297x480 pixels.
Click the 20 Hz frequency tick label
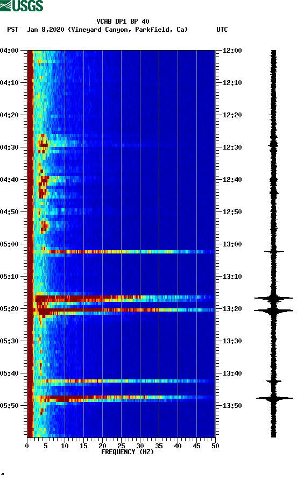click(x=102, y=446)
